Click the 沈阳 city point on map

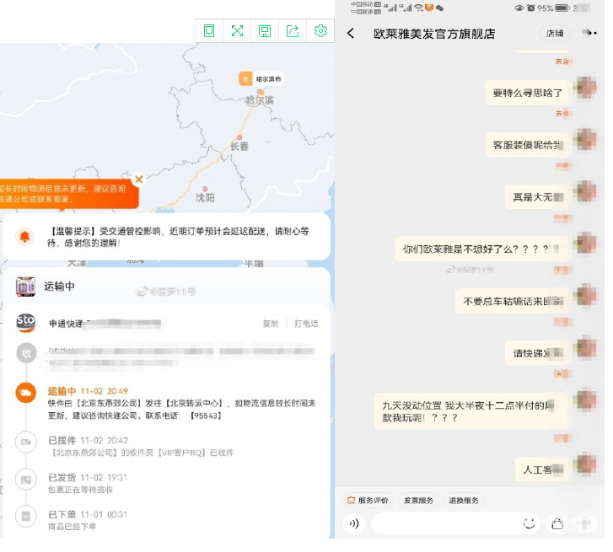pos(205,189)
